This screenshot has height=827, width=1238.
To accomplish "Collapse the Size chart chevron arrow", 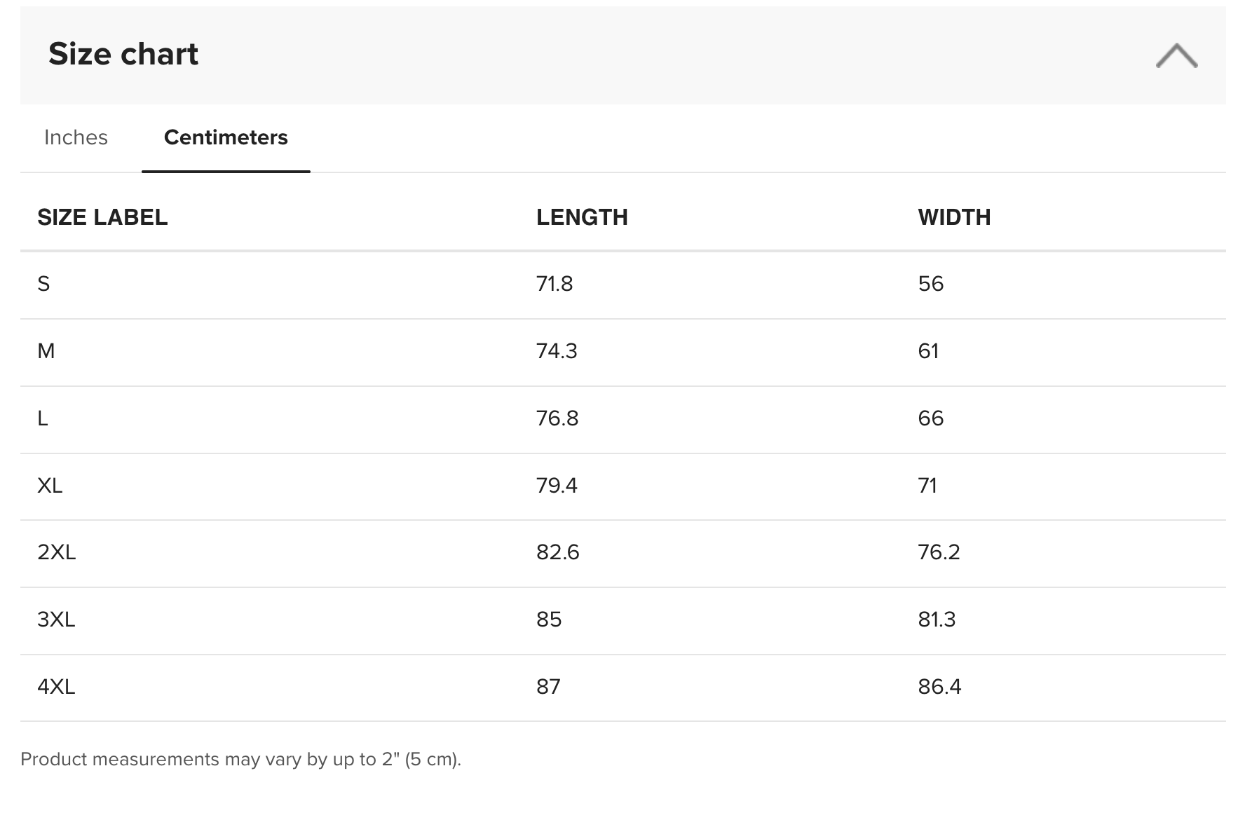I will click(1176, 55).
